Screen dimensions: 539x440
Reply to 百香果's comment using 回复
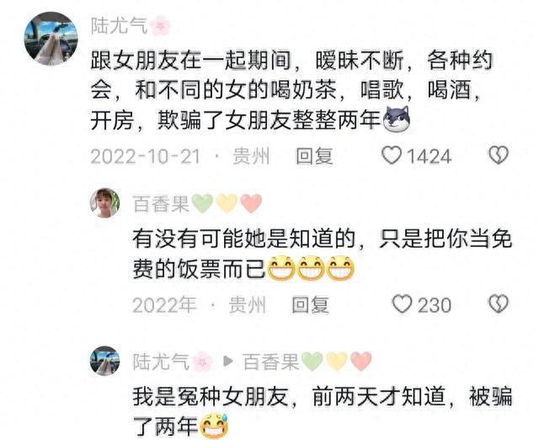pos(311,305)
